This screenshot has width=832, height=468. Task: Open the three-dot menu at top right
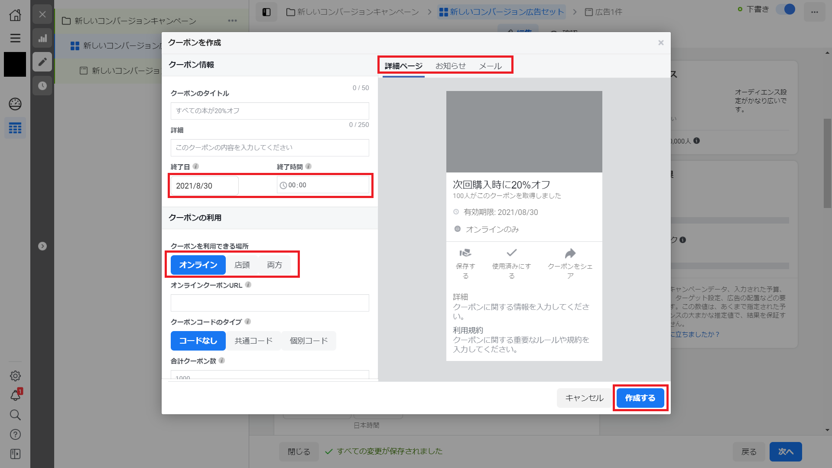[x=815, y=12]
